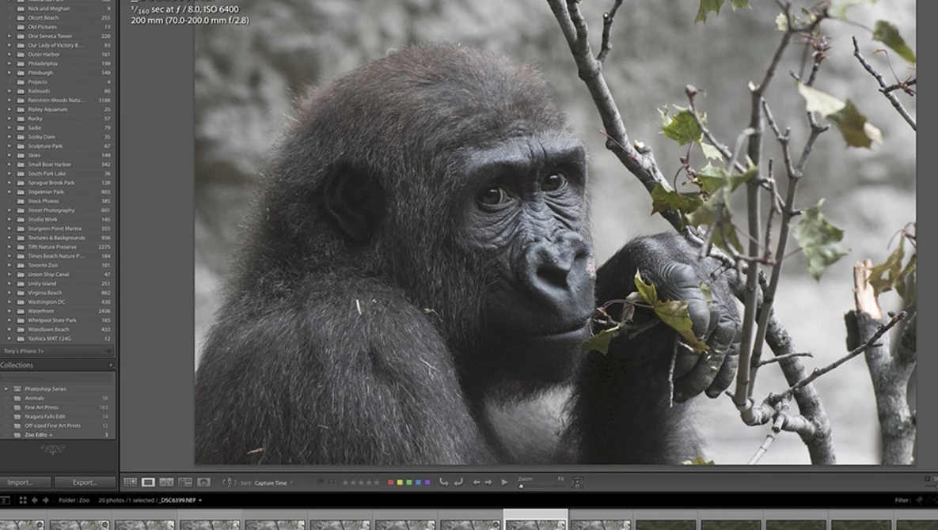This screenshot has width=938, height=530.
Task: Select next photo arrow in toolbar
Action: pos(488,483)
